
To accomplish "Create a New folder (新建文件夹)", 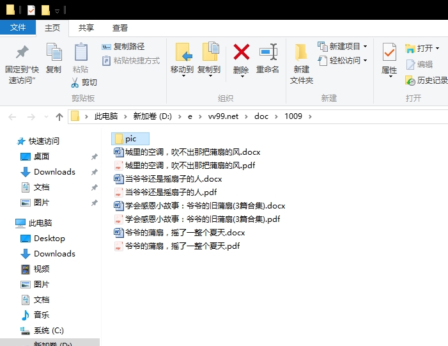I will point(301,63).
